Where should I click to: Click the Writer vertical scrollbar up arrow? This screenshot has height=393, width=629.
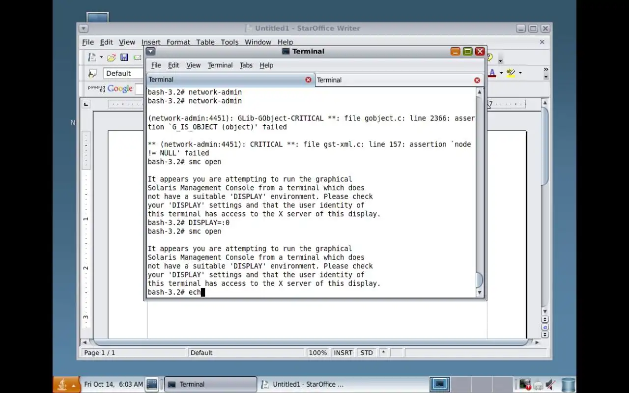(x=545, y=103)
